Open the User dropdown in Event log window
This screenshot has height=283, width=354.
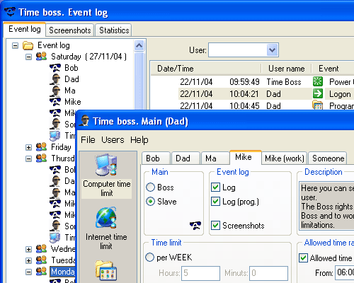tap(273, 50)
